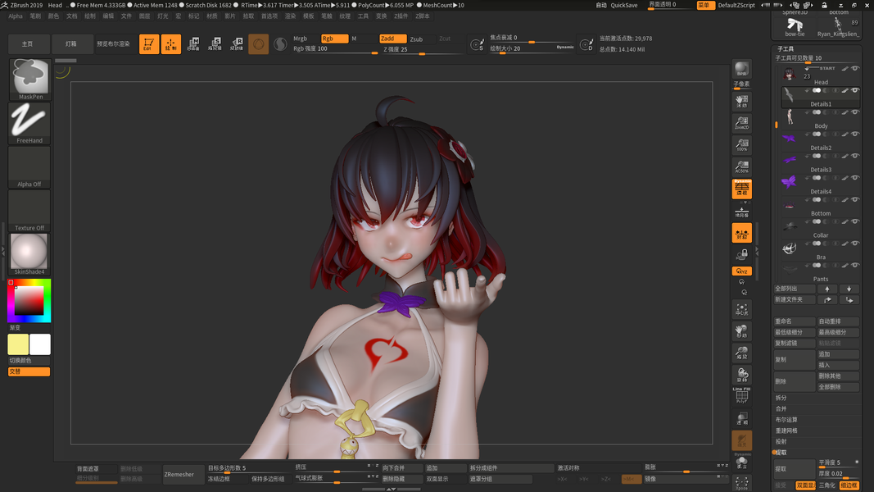
Task: Click the Rotate view icon
Action: point(742,375)
